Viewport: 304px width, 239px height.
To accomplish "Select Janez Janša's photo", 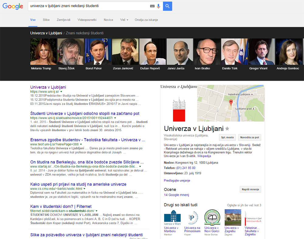I will (x=180, y=52).
